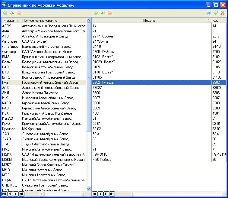Select model 3102 "Волга"

(x=152, y=57)
